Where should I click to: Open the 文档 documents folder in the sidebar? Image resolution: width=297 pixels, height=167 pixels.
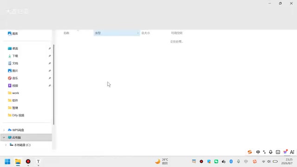[x=13, y=63]
